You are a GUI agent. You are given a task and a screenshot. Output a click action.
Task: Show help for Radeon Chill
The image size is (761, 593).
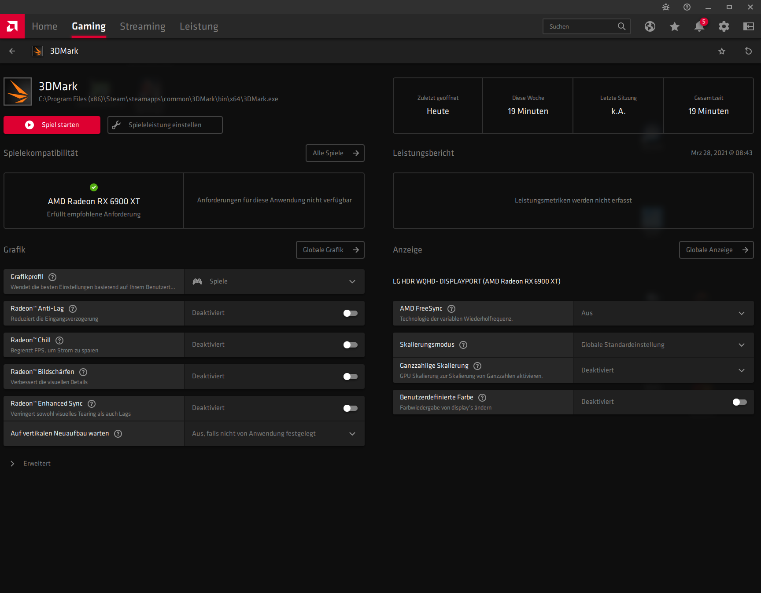[59, 340]
